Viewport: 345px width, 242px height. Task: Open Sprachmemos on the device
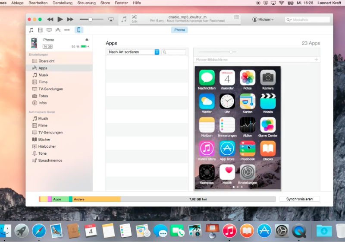tap(59, 160)
